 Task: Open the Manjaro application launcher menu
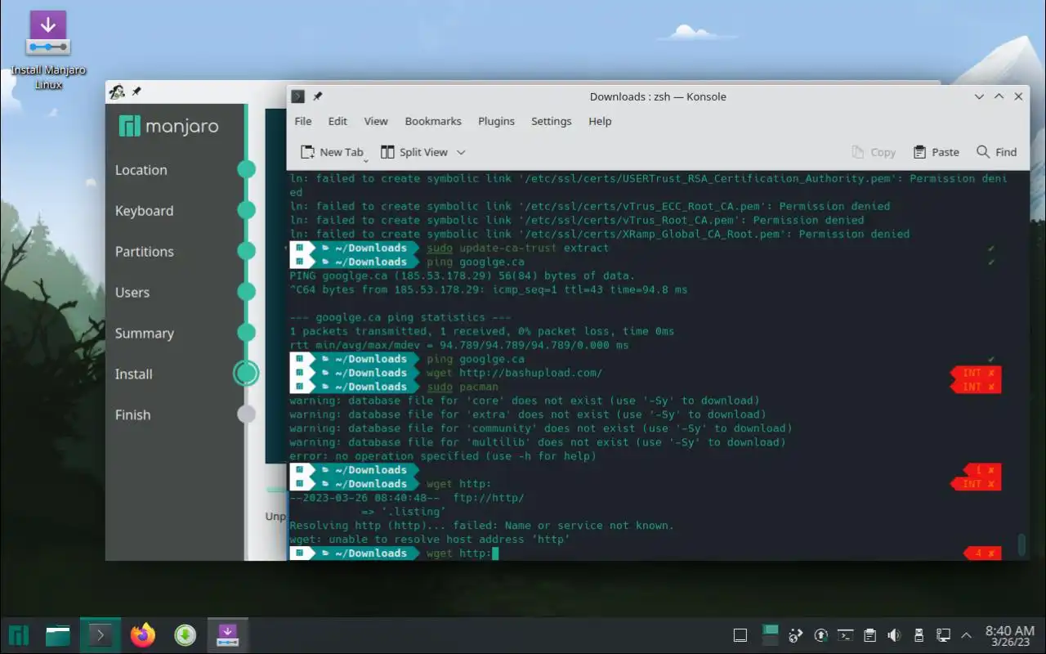(18, 635)
